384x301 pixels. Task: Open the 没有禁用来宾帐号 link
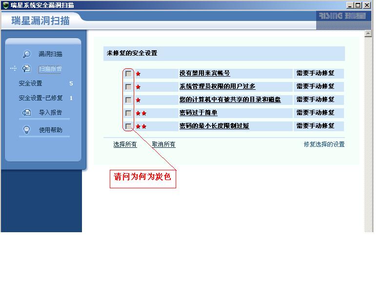tap(205, 73)
